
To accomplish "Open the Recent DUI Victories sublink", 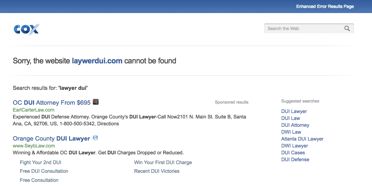I will pos(157,171).
